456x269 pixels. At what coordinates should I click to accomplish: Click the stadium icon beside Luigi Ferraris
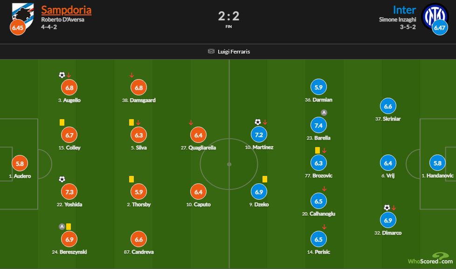211,51
